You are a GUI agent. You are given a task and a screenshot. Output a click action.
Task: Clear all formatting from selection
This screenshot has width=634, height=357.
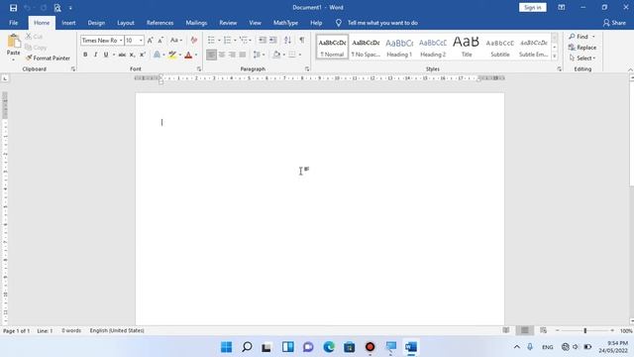tap(194, 41)
